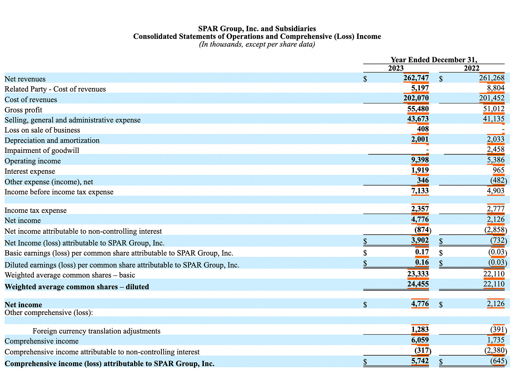Click the 3,902 net income attributable value
This screenshot has width=511, height=370.
[420, 241]
